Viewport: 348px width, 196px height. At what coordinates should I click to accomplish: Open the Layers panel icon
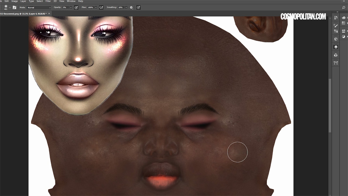[x=336, y=47]
